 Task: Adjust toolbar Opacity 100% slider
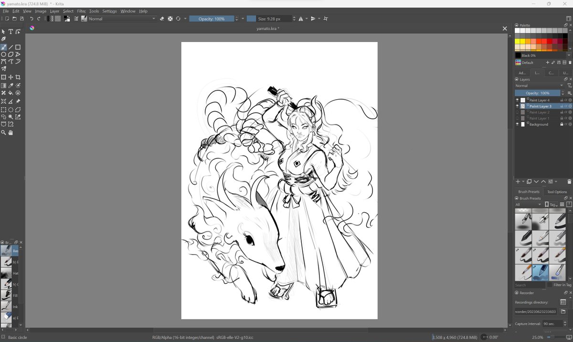point(212,19)
